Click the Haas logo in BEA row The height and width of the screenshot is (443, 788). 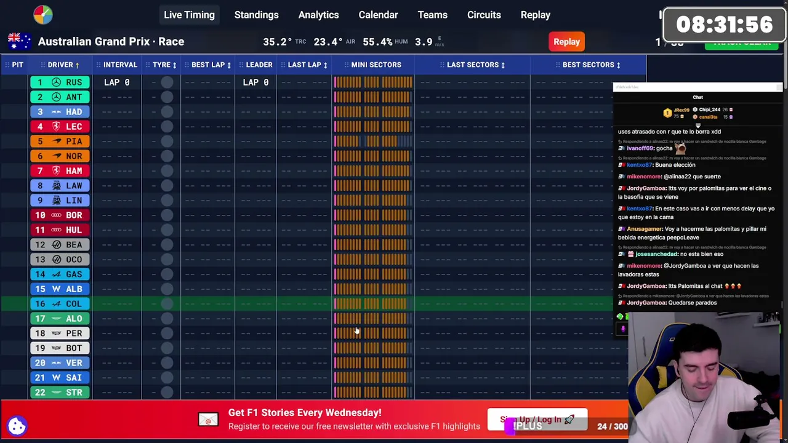57,244
